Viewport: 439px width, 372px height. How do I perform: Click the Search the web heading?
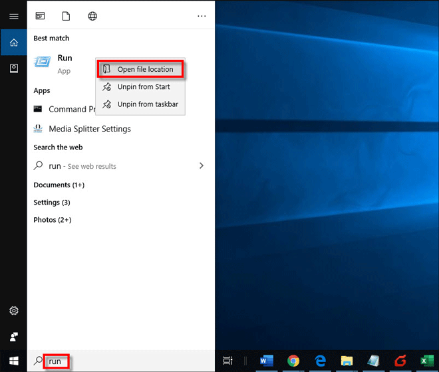tap(59, 147)
